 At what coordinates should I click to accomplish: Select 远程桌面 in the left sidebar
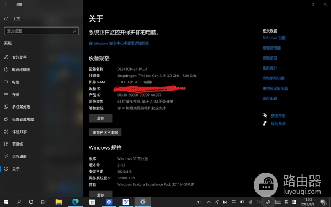[15, 157]
